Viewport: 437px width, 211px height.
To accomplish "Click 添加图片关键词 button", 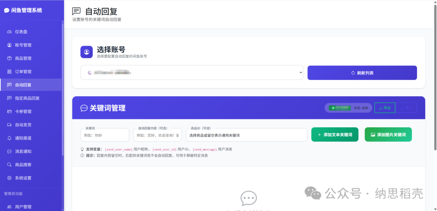I will pyautogui.click(x=388, y=135).
